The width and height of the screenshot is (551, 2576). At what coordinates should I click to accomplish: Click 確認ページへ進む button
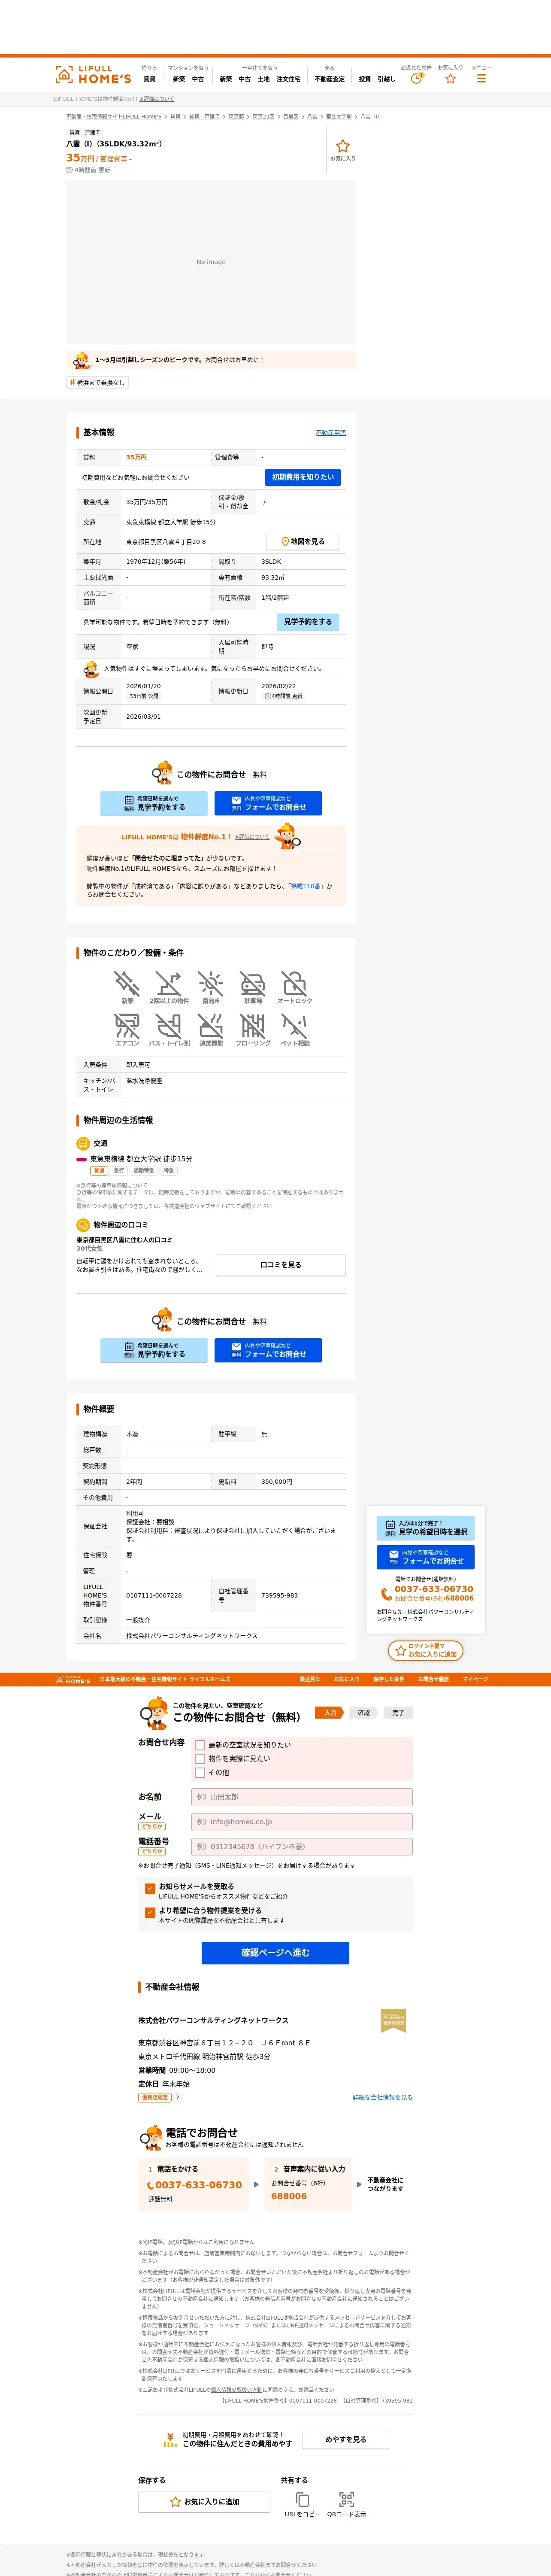click(275, 1952)
